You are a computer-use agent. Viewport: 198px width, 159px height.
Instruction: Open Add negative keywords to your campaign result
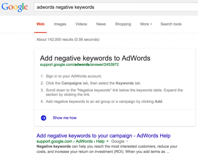103,136
